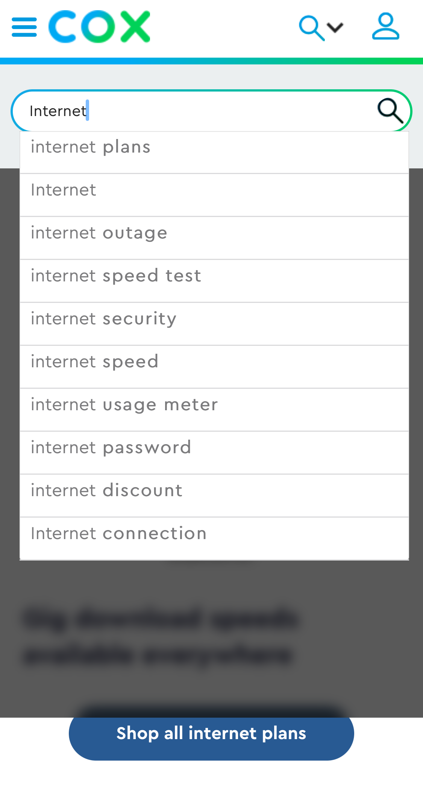Choose Internet connection suggestion
Screen dimensions: 423x793
pos(118,533)
